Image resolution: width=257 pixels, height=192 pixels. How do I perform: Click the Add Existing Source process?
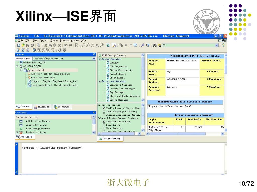[38, 121]
